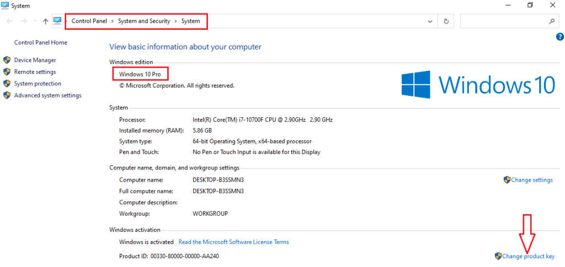Open Help with the question mark icon
The image size is (565, 267).
[560, 36]
